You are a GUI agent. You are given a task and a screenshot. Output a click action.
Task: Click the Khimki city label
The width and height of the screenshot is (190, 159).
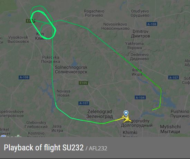pos(130,132)
